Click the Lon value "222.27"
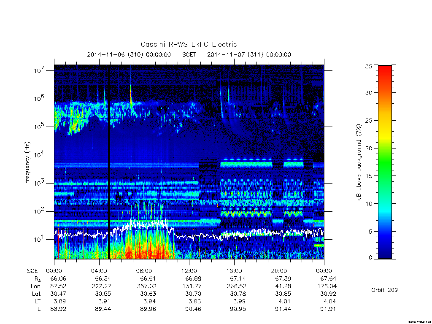Screen dimensions: 432x324 coord(101,286)
